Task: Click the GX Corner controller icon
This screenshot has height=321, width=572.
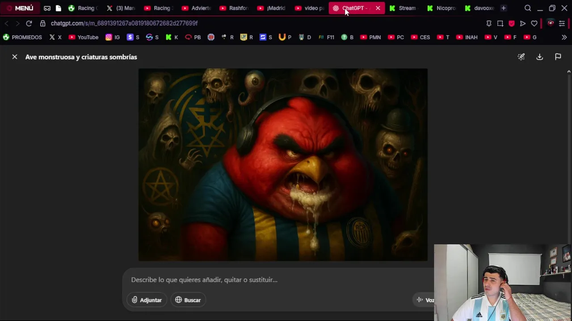Action: 47,8
